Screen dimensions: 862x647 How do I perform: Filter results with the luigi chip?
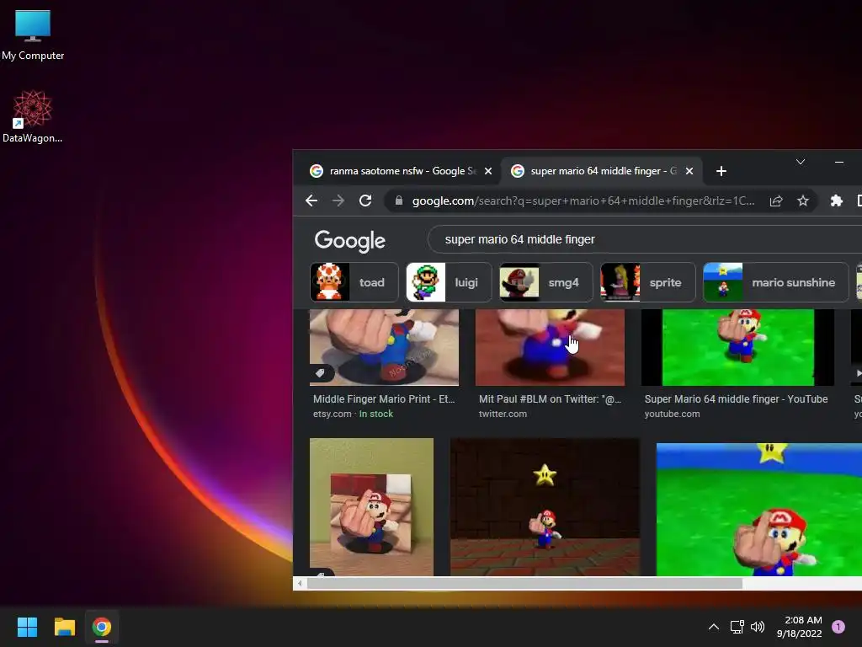449,282
